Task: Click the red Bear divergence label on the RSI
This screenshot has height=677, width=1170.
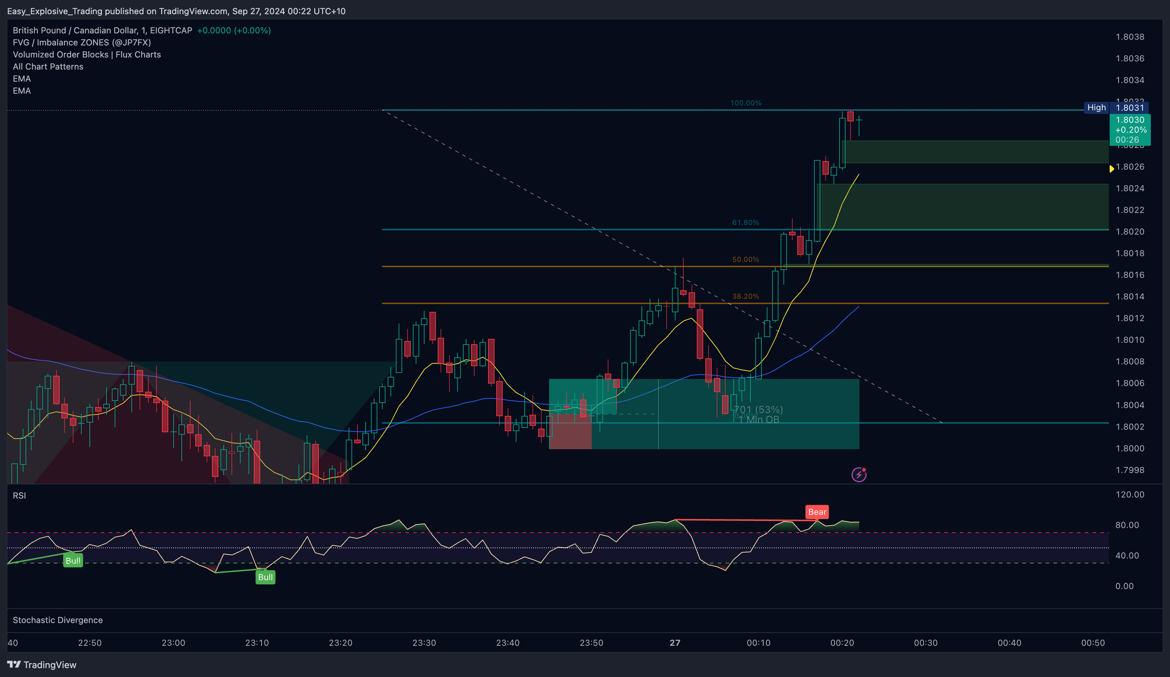Action: click(x=817, y=512)
